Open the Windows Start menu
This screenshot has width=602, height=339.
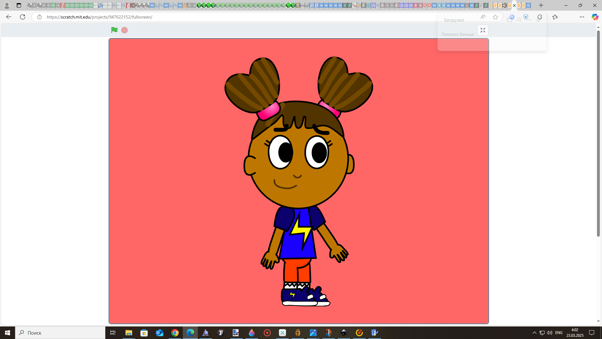tap(8, 333)
